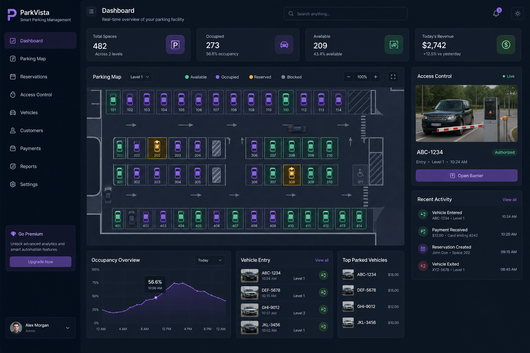Select reserved parking spot 202
This screenshot has height=353, width=530.
tap(157, 148)
